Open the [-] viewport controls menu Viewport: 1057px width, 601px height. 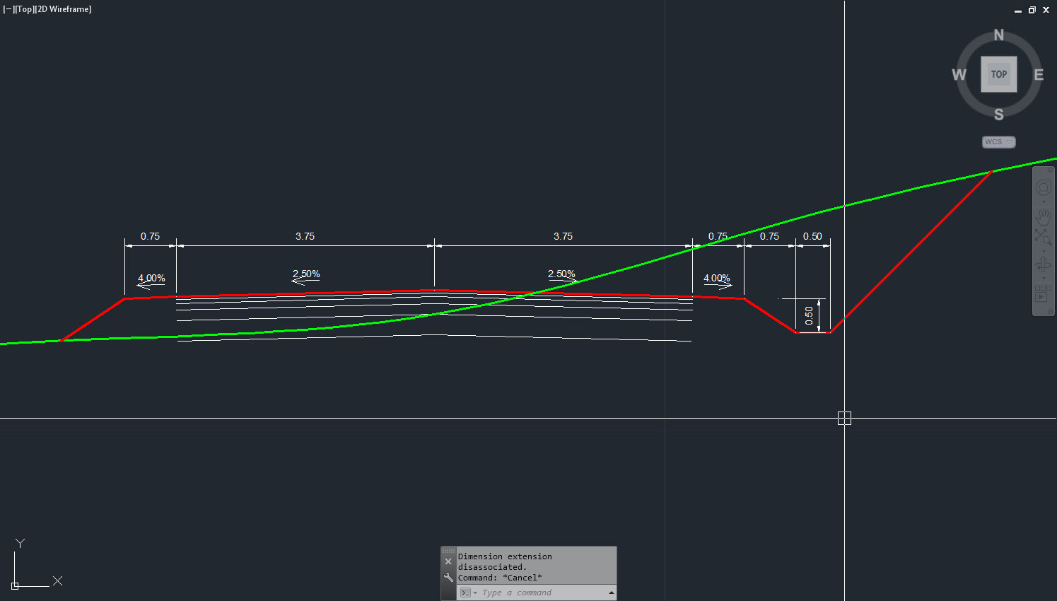pos(8,9)
